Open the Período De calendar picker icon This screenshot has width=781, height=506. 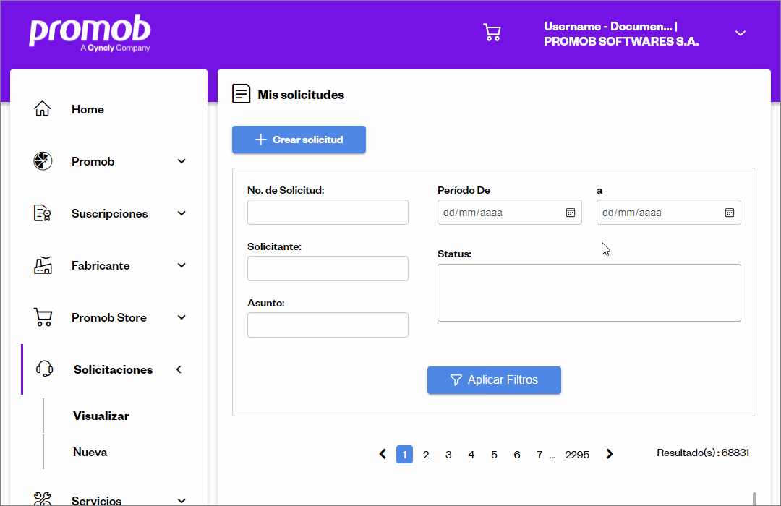click(571, 213)
